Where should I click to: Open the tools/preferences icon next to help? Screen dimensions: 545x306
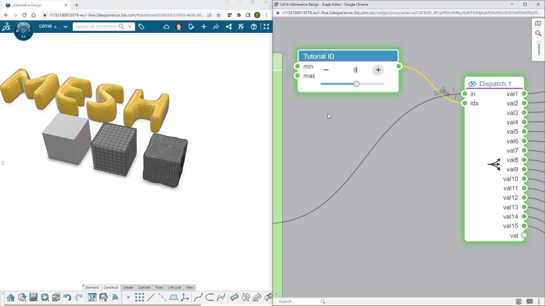[x=241, y=27]
